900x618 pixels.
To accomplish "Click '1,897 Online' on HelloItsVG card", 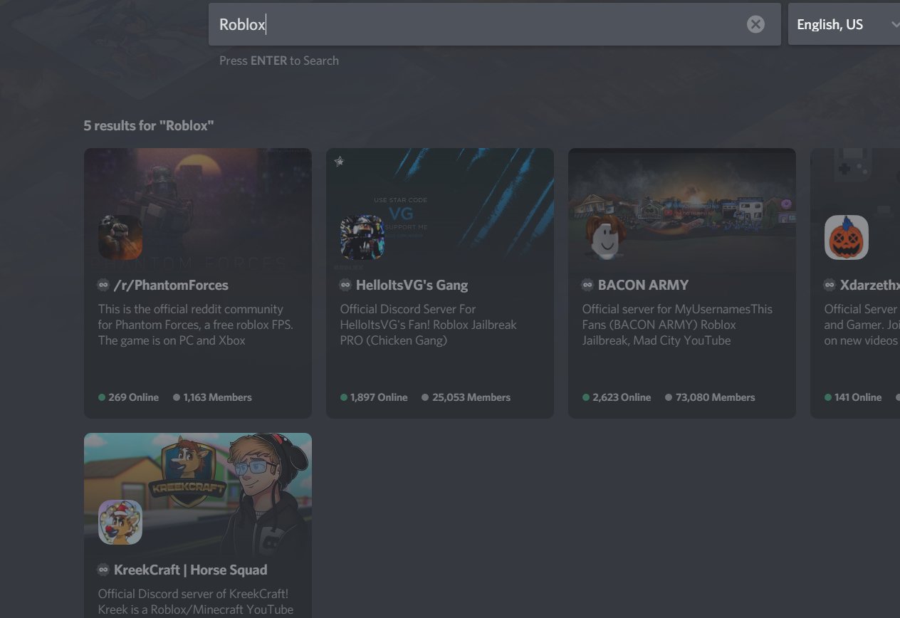I will [x=374, y=397].
